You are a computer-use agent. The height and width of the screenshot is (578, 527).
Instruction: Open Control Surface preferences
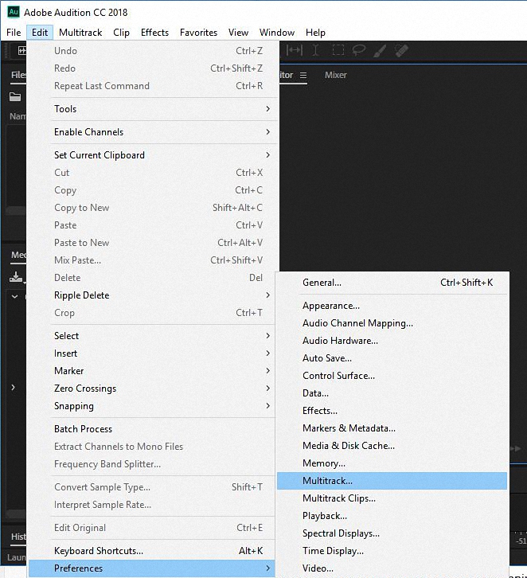[x=392, y=376]
